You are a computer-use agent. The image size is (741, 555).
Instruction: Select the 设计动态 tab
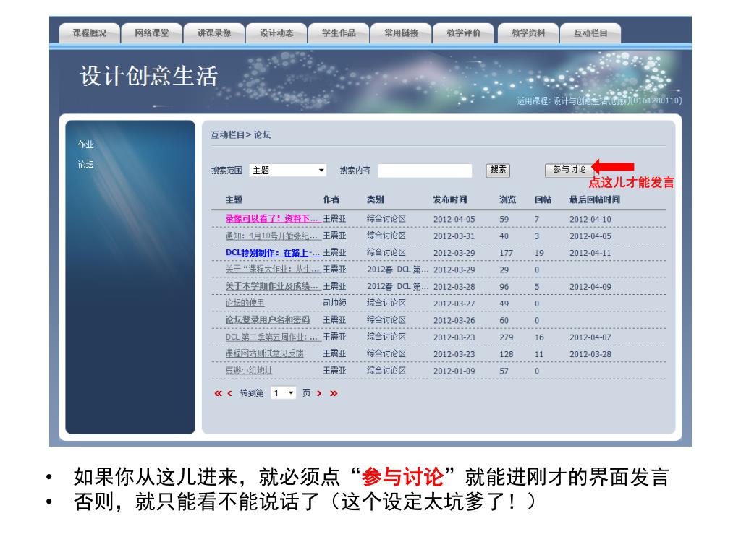pos(276,33)
